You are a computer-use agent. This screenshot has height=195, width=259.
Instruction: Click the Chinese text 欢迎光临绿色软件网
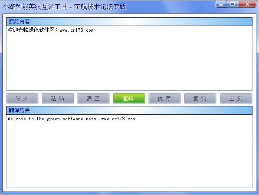(x=31, y=30)
